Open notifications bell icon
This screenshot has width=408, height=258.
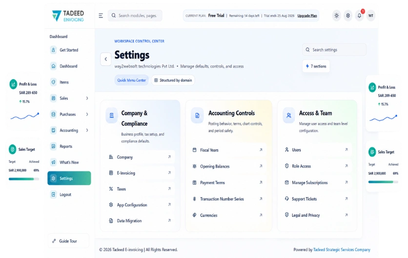coord(359,16)
